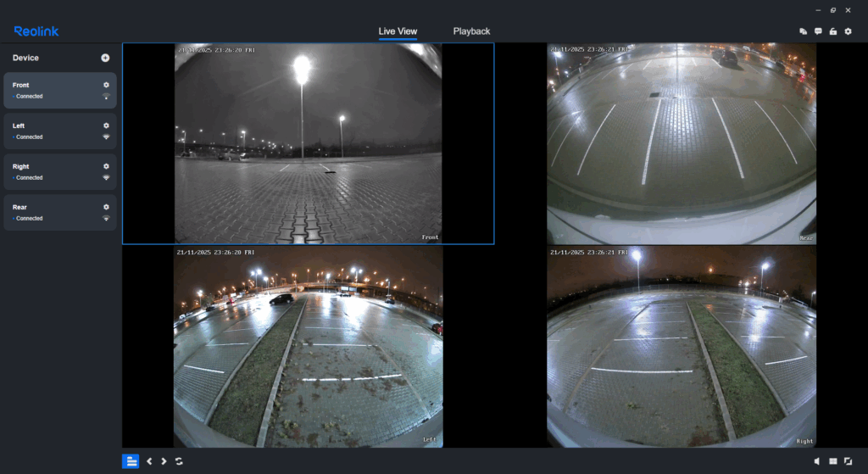Add a new device with plus icon
The image size is (868, 474).
105,58
